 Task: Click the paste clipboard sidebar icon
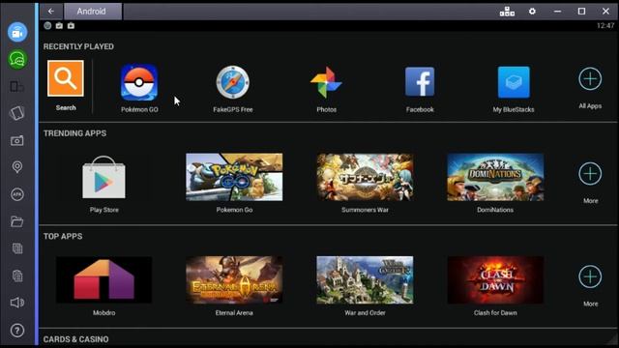(x=17, y=275)
